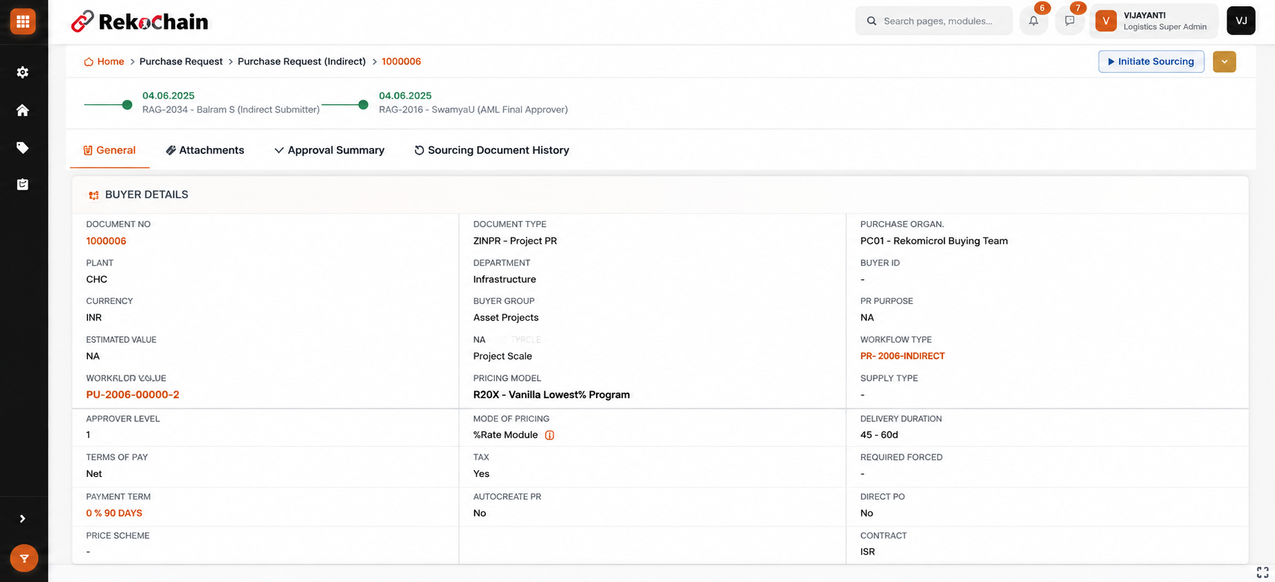
Task: Click the INR currency value
Action: (x=94, y=317)
